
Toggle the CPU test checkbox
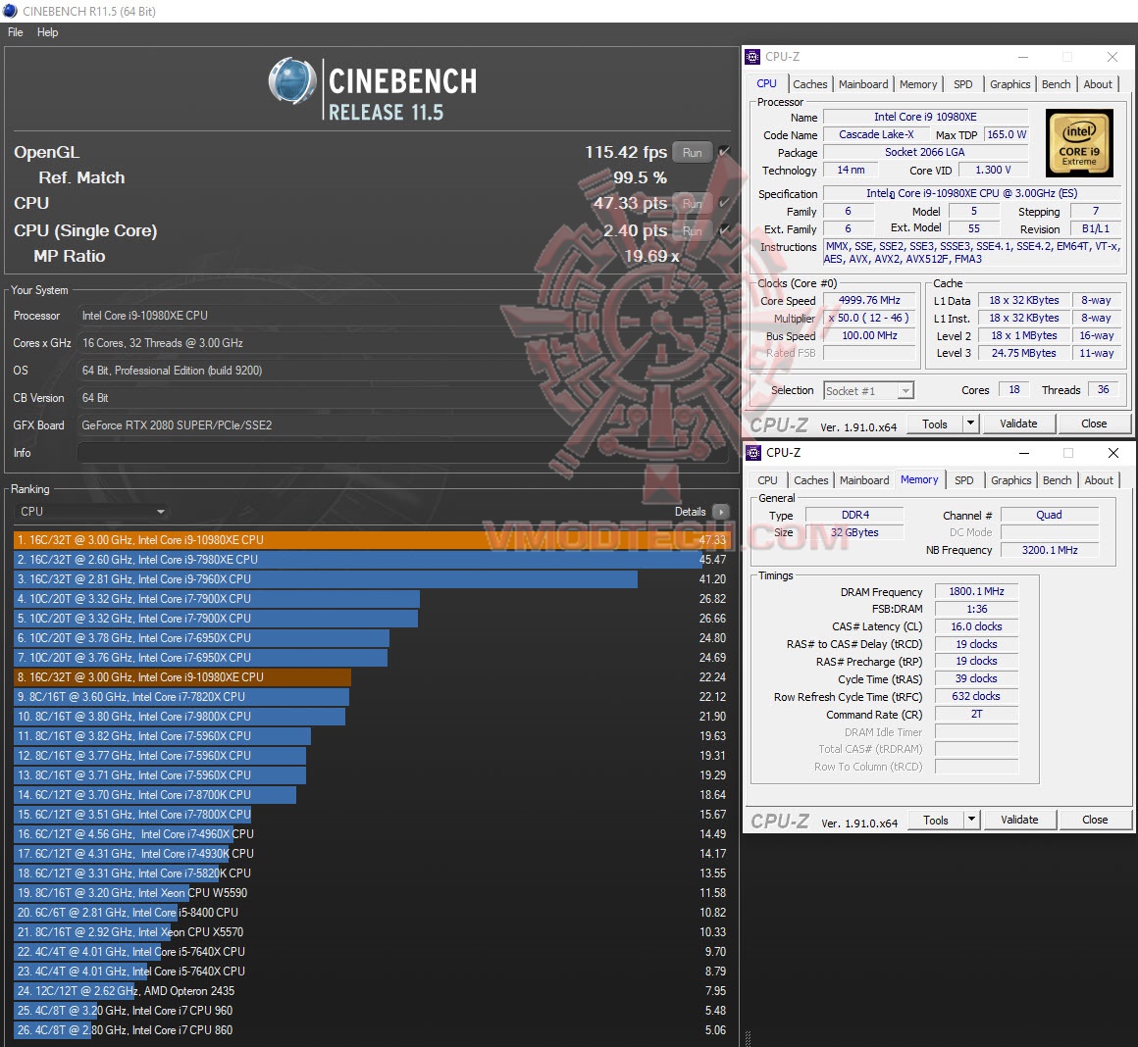724,203
